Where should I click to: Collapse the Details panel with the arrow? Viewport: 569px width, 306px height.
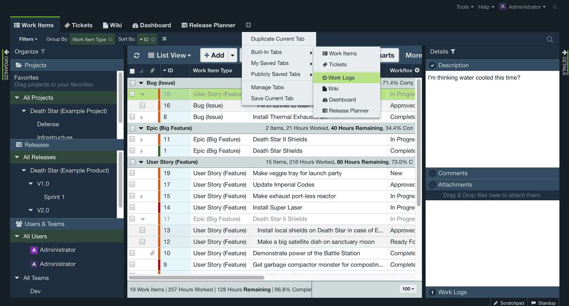tap(564, 52)
